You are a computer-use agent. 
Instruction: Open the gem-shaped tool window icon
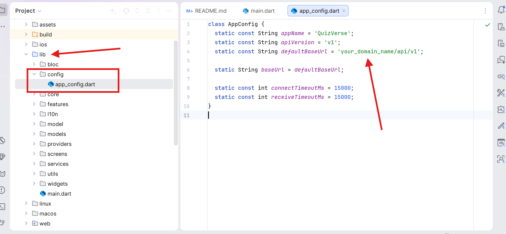click(2, 157)
